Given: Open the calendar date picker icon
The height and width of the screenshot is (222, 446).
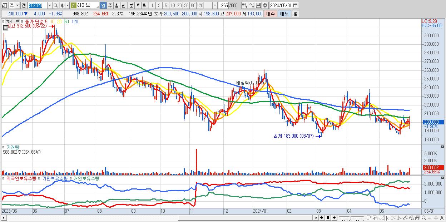Looking at the screenshot, I should [296, 5].
